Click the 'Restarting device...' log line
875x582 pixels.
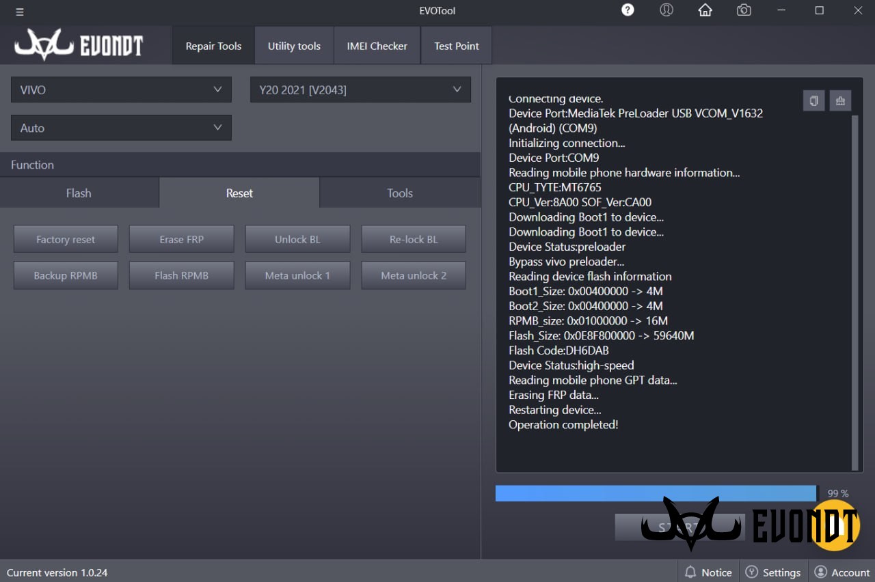point(555,410)
